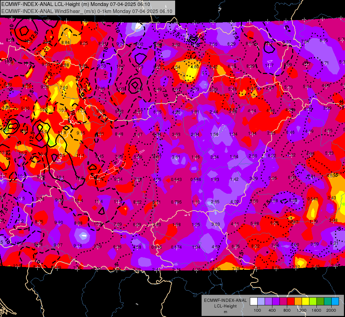
Task: Click the 0.795 wind shear value
Action: 177,202
